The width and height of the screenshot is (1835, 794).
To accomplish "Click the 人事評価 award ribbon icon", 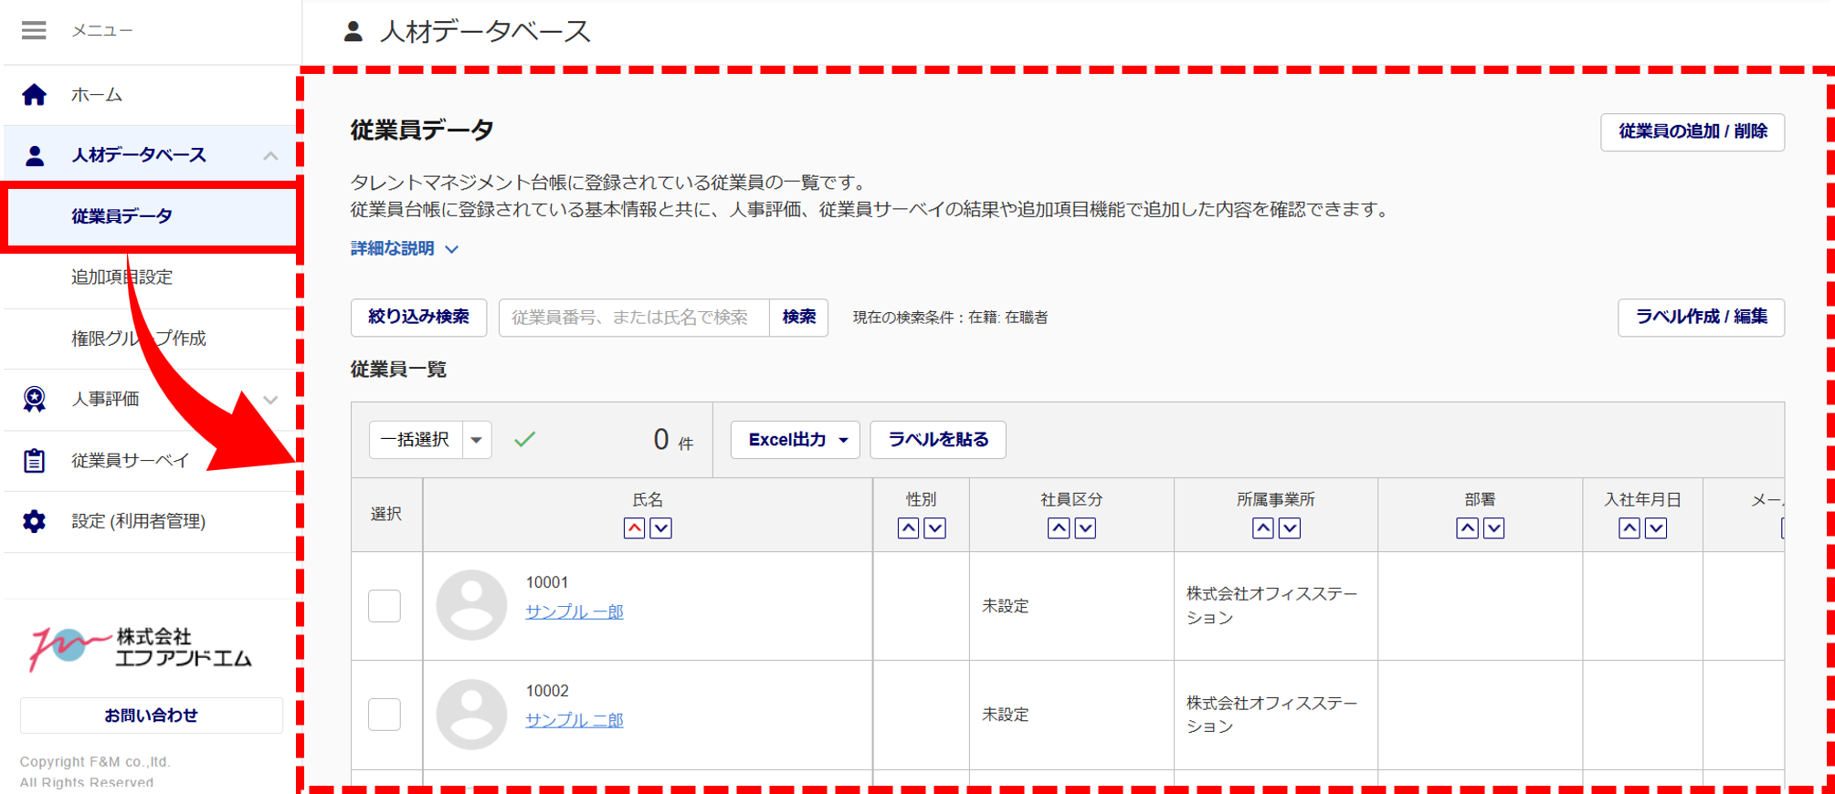I will (35, 399).
